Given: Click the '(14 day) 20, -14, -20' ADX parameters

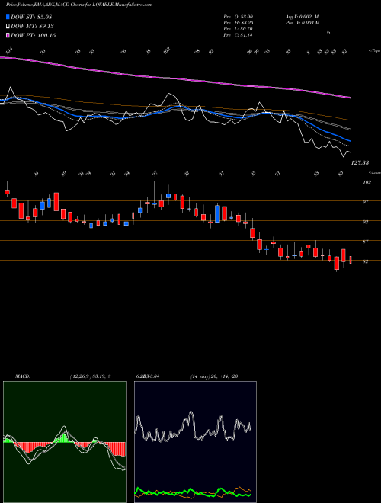Looking at the screenshot, I should (214, 376).
